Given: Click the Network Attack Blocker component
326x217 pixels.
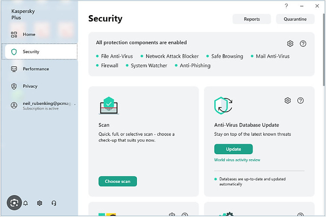Looking at the screenshot, I should pyautogui.click(x=170, y=56).
